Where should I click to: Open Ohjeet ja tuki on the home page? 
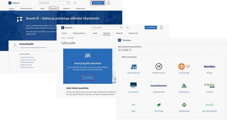tap(80, 9)
